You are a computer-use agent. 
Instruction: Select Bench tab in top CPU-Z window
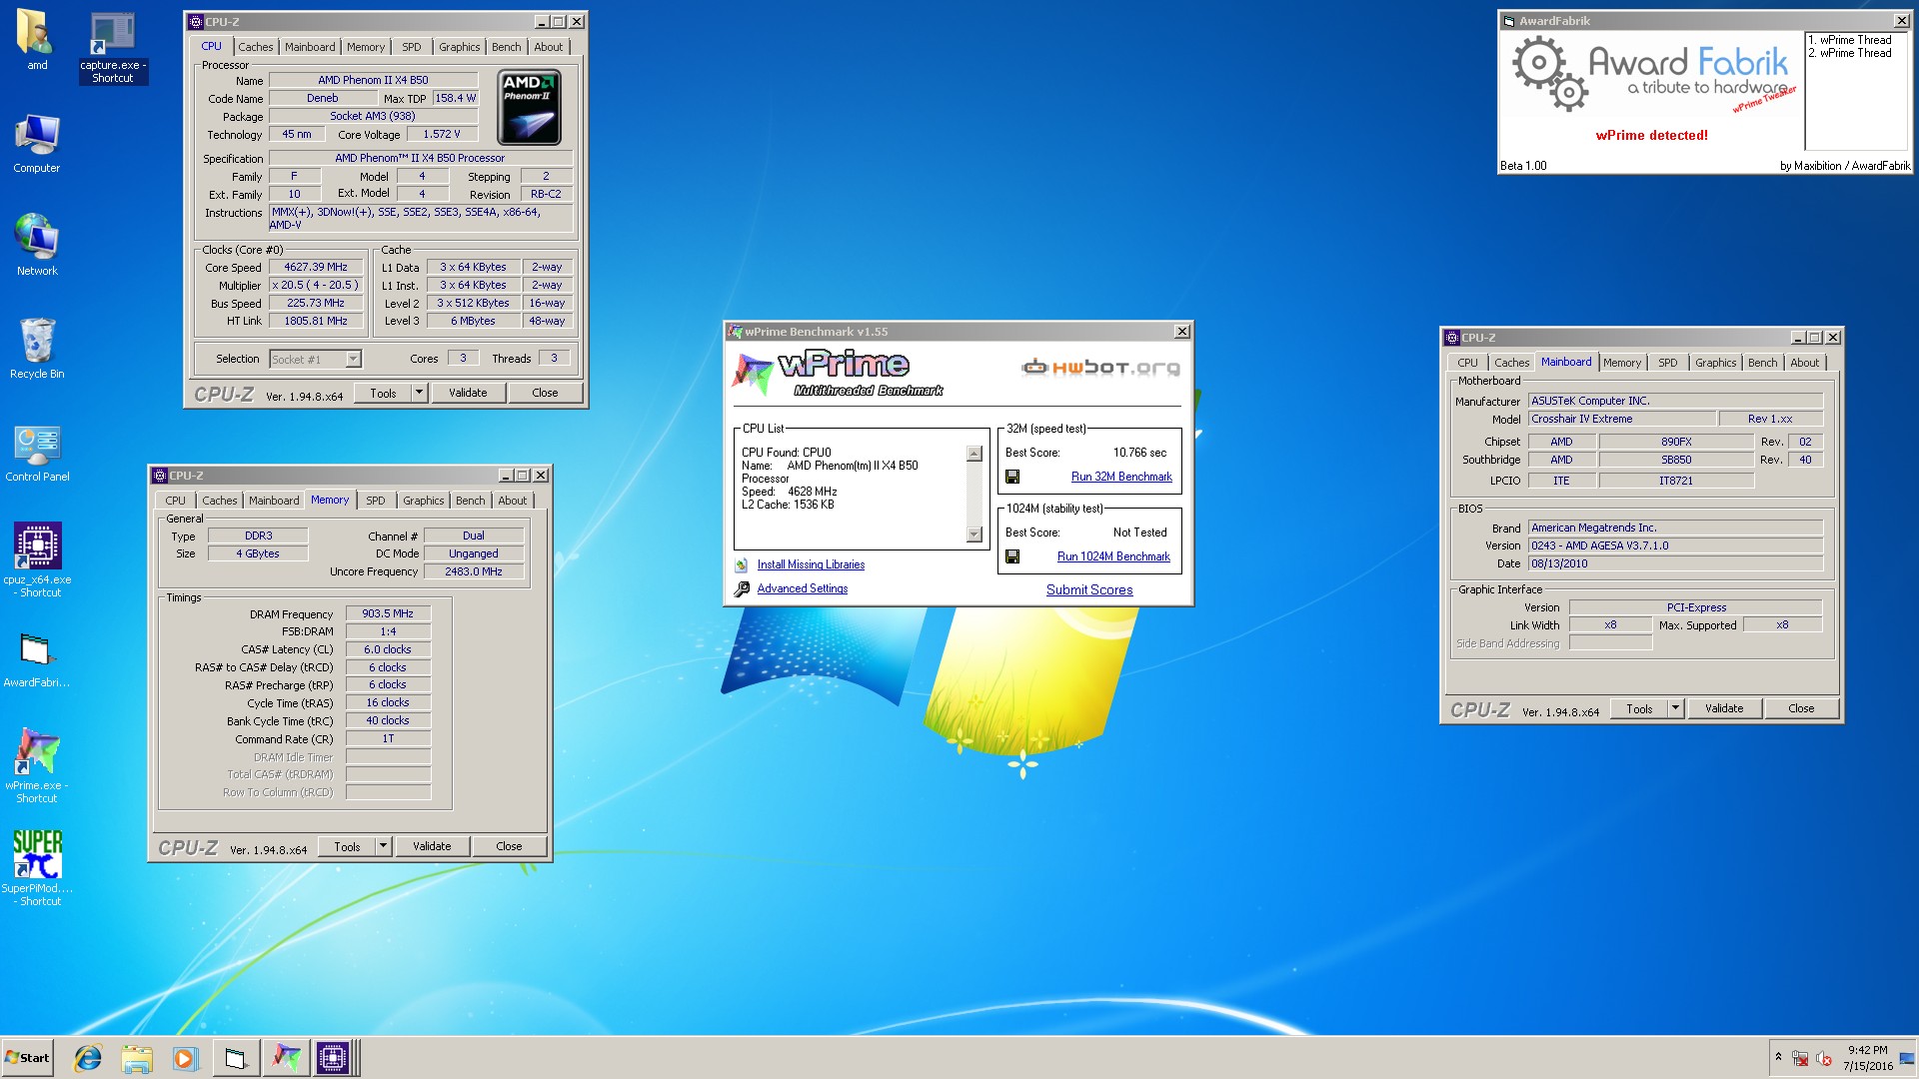click(507, 47)
